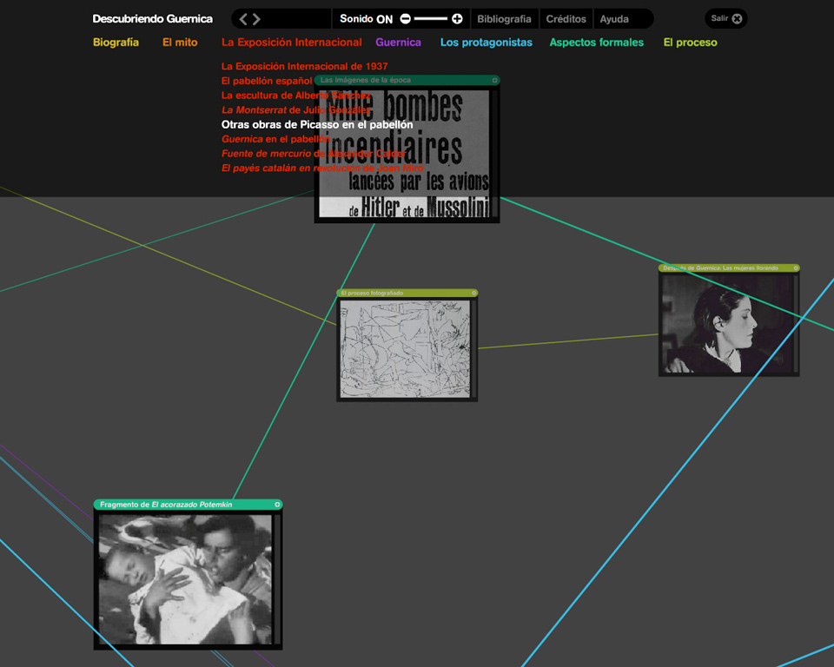Choose El pabellón español
Image resolution: width=834 pixels, height=667 pixels.
[x=267, y=81]
